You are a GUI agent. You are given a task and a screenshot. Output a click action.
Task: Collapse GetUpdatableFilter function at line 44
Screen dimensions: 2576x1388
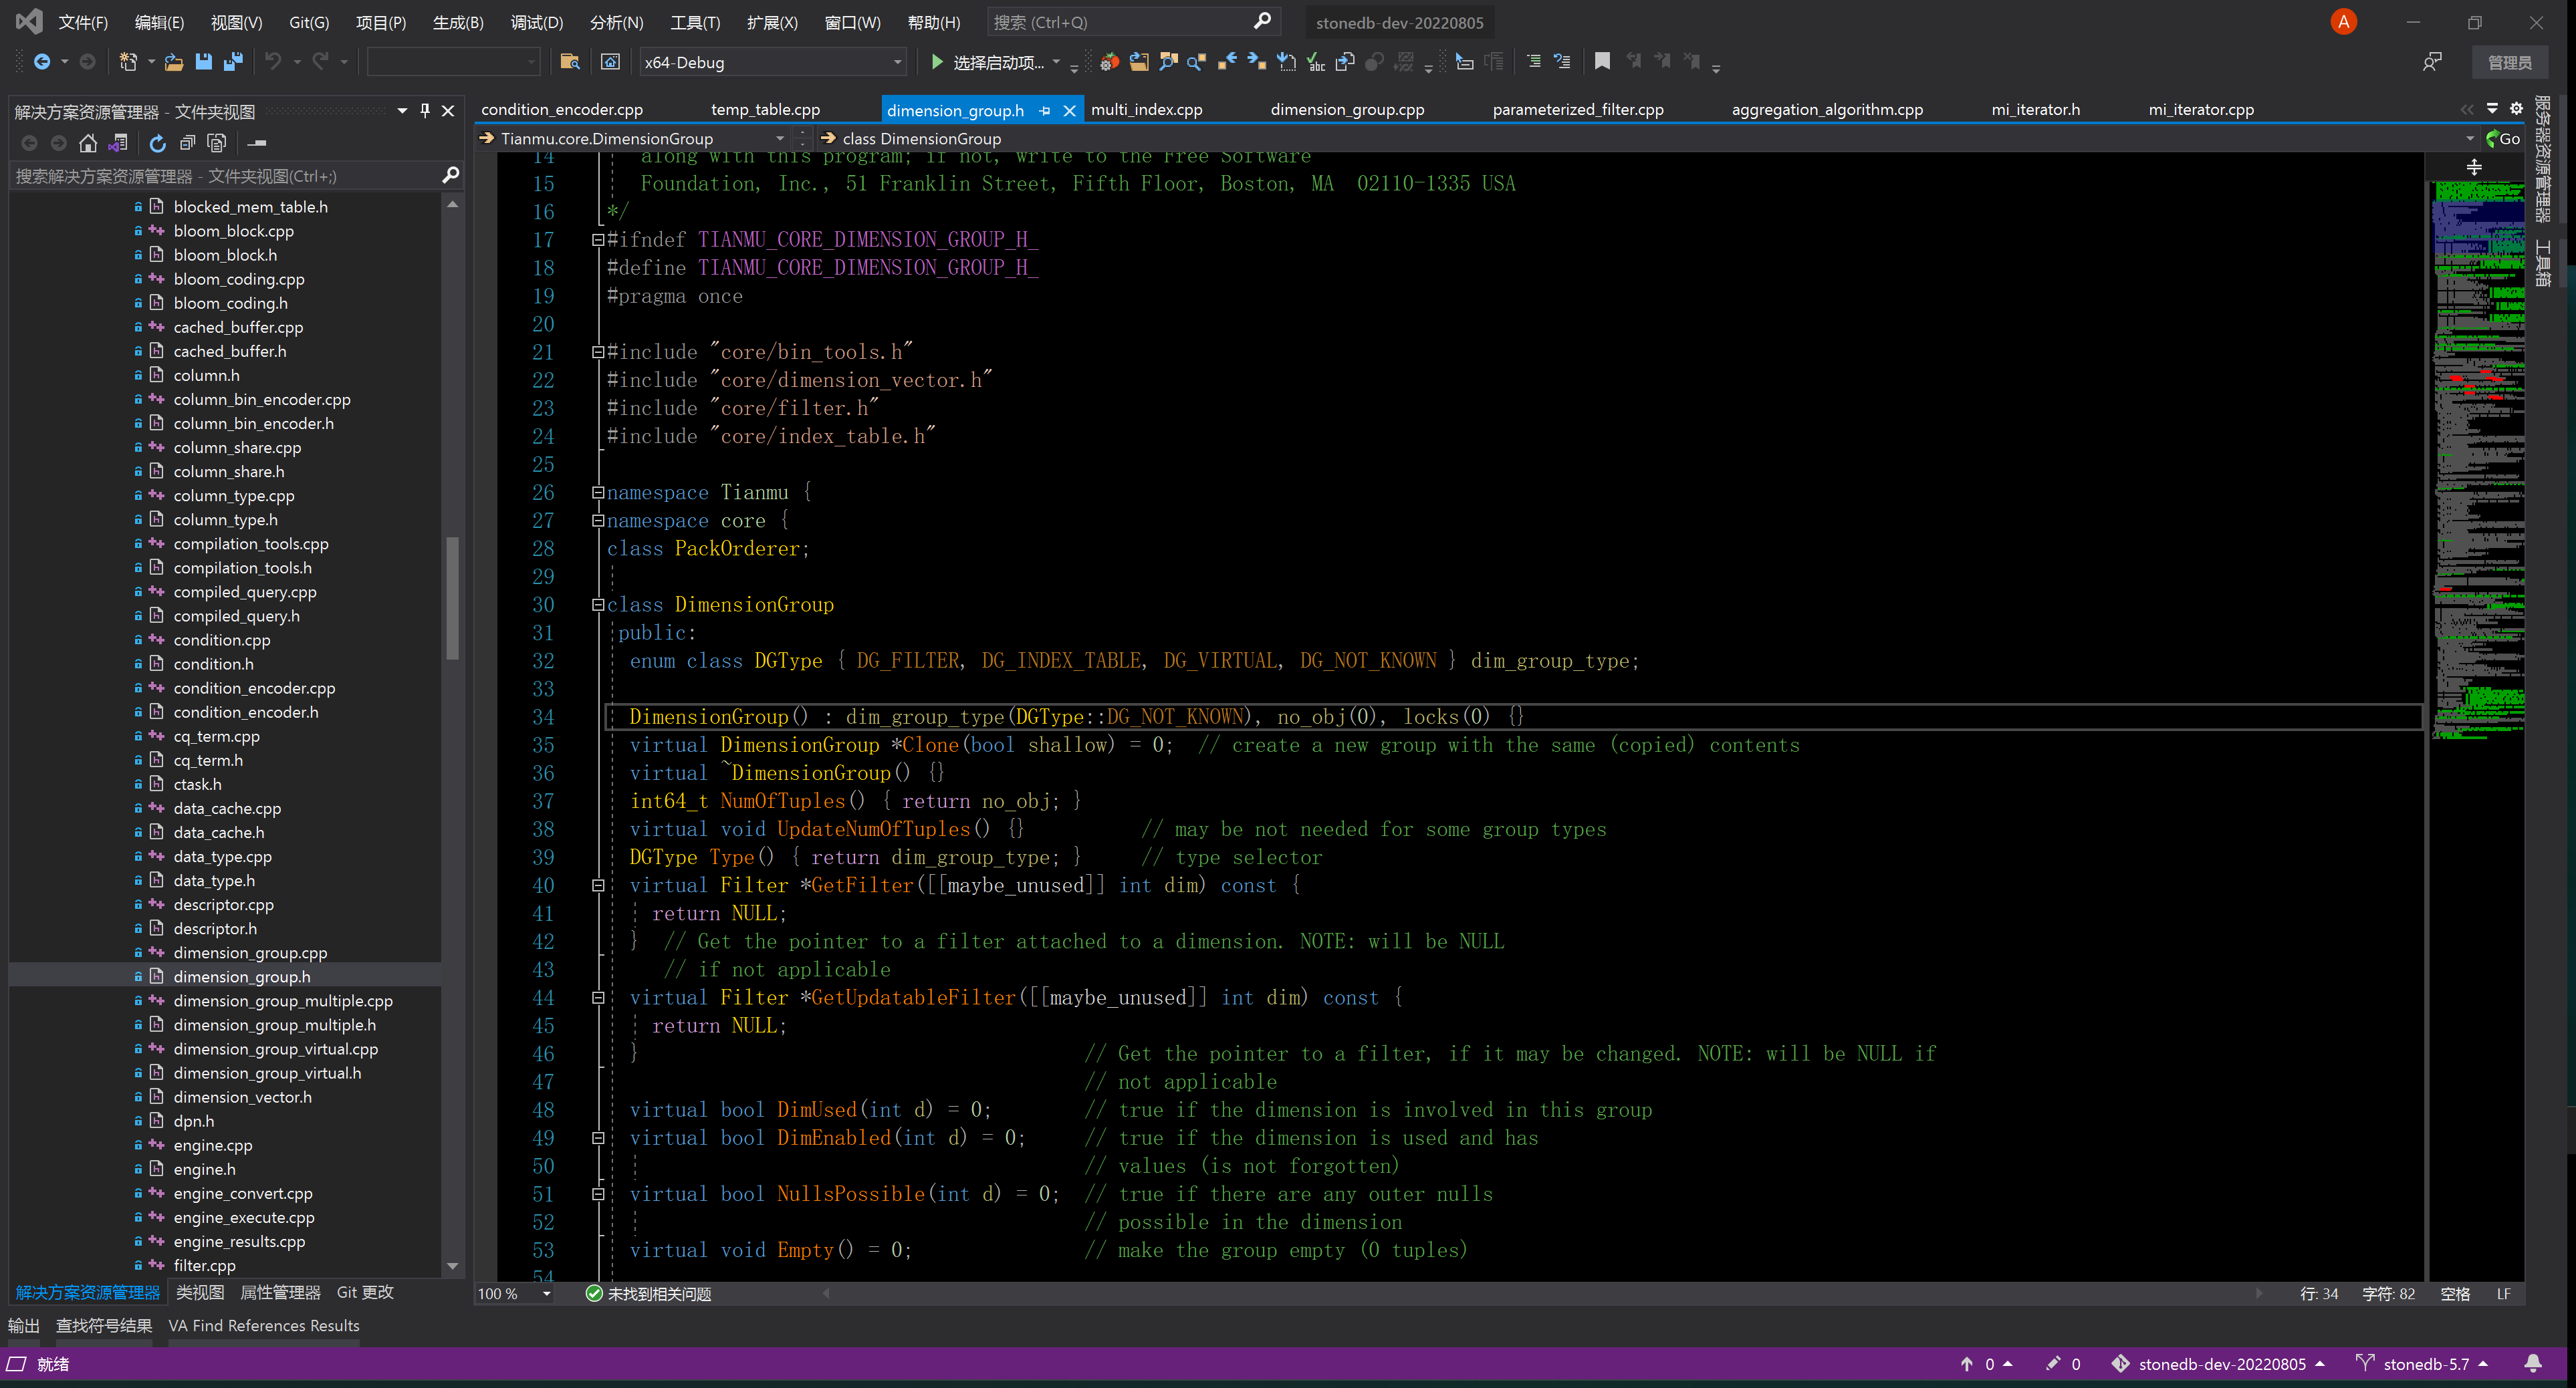tap(598, 997)
